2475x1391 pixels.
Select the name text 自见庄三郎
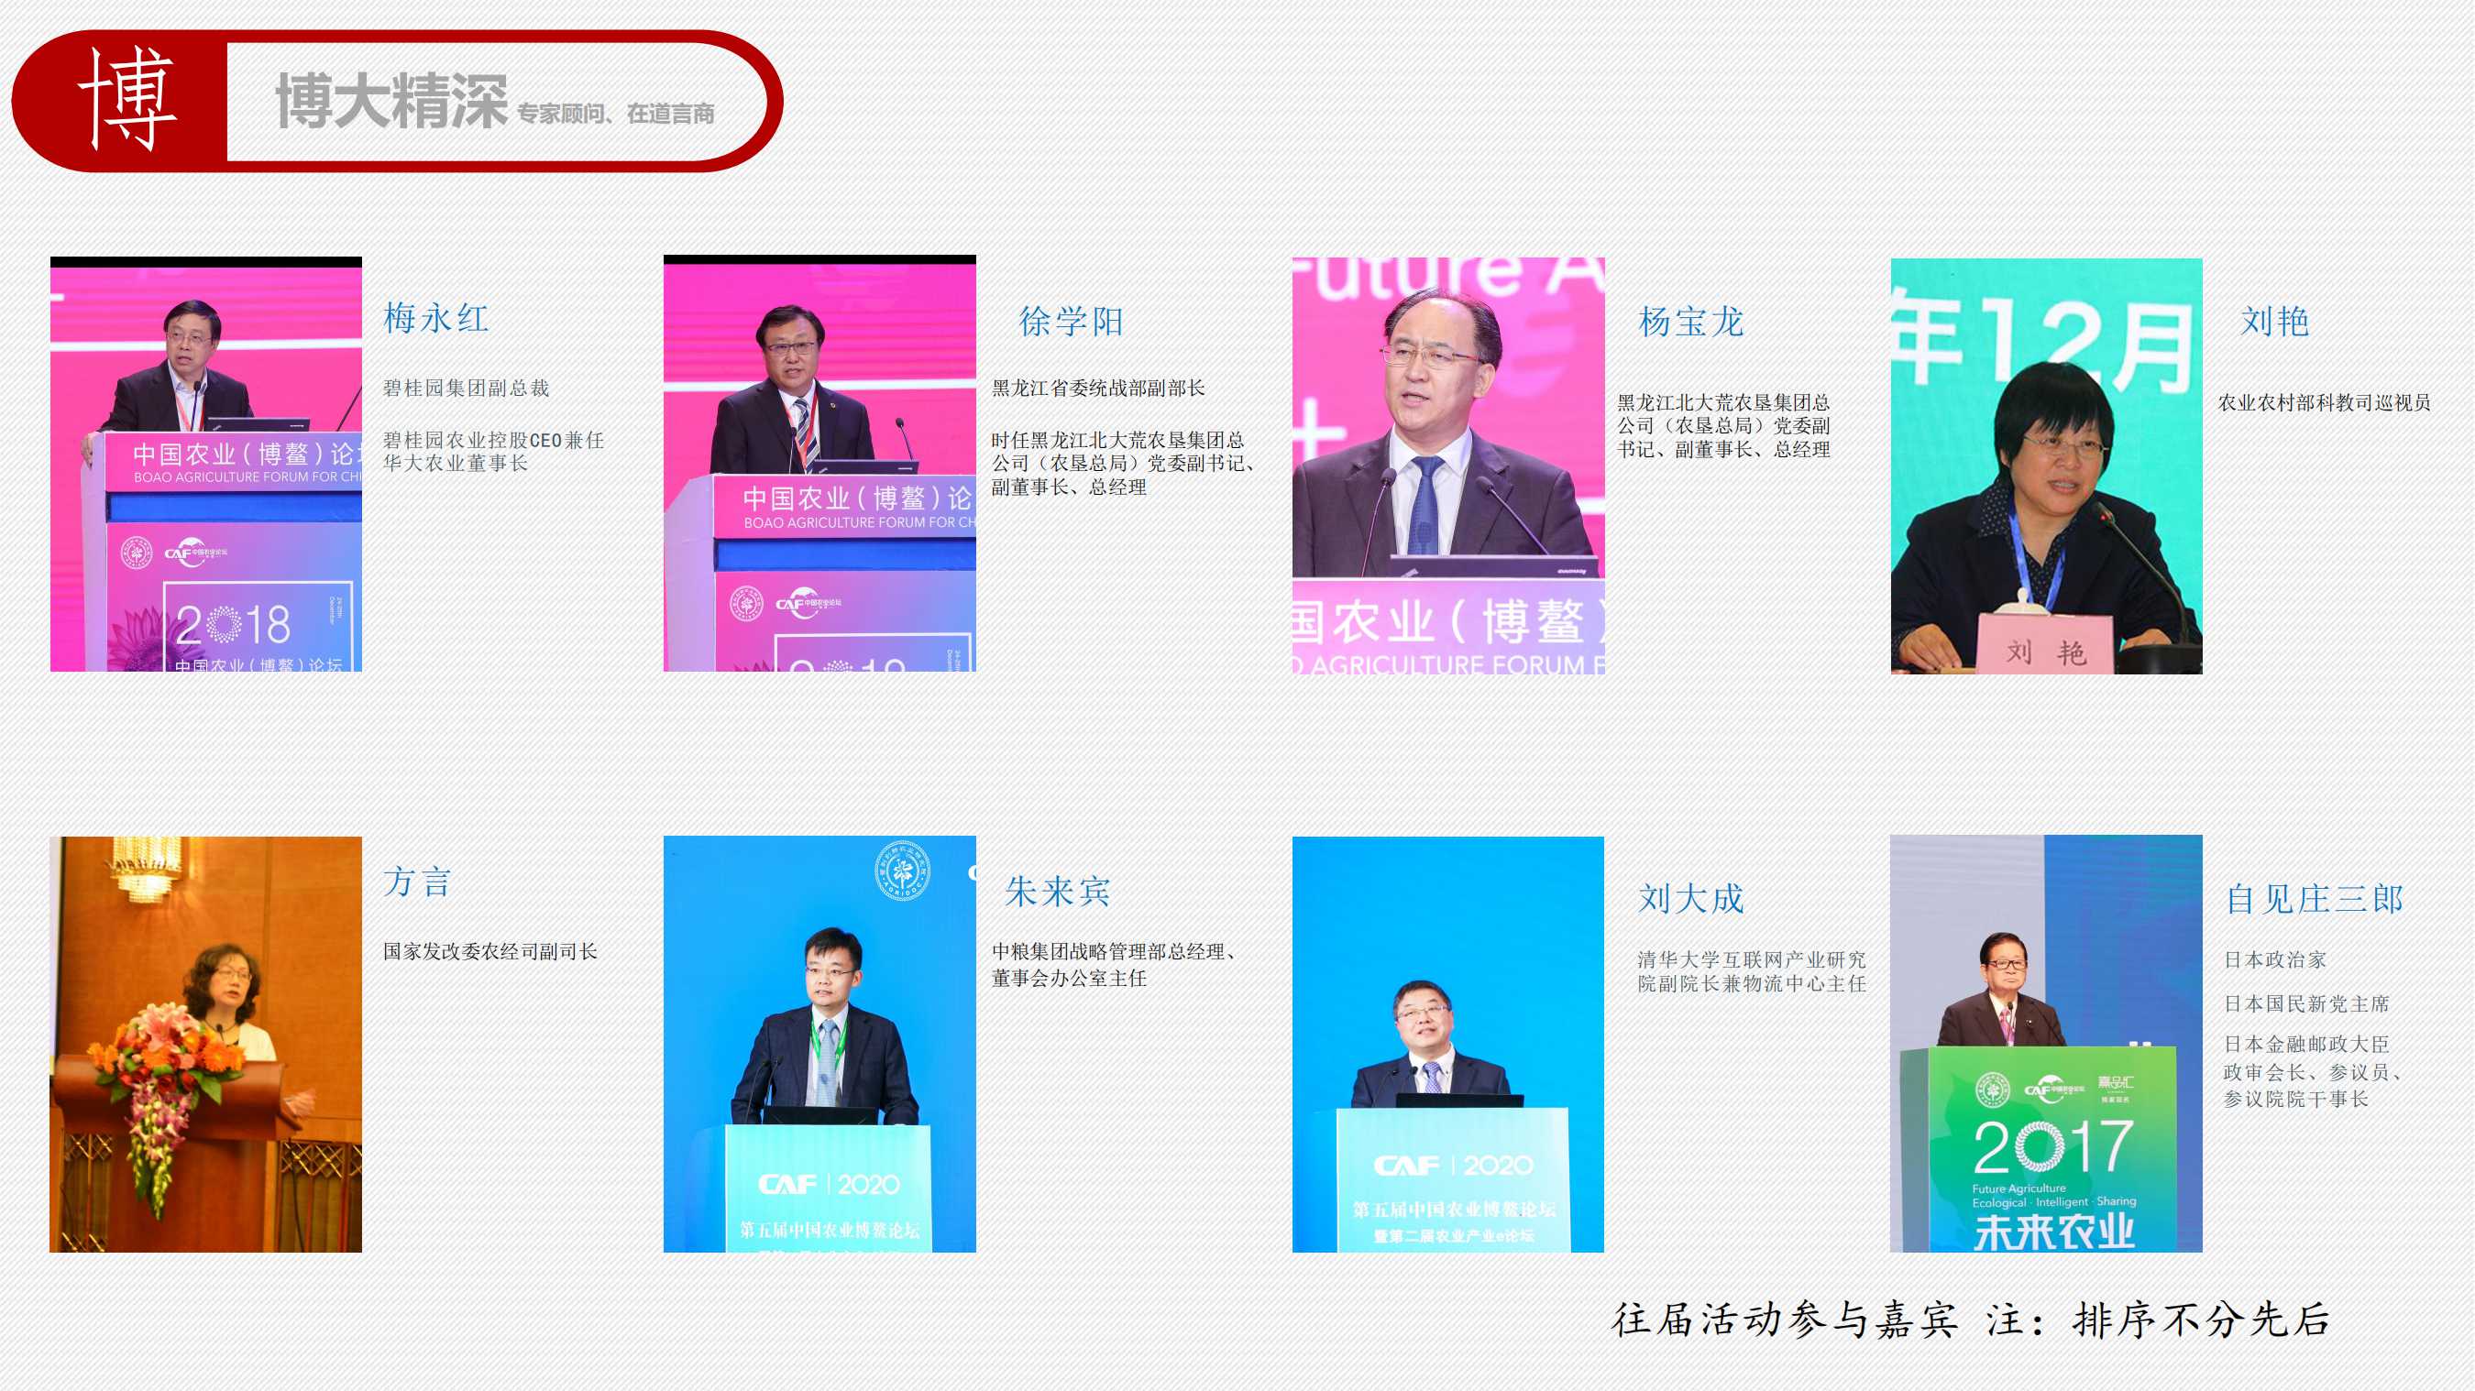(x=2315, y=898)
